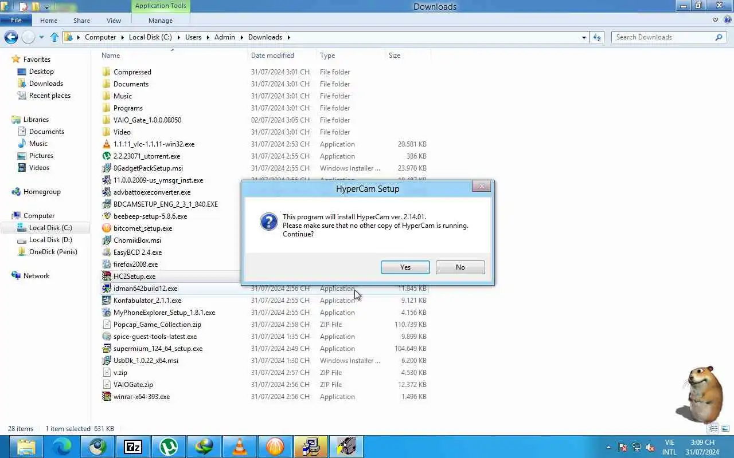Click the Forward navigation button
Screen dimensions: 734x458
(x=28, y=37)
